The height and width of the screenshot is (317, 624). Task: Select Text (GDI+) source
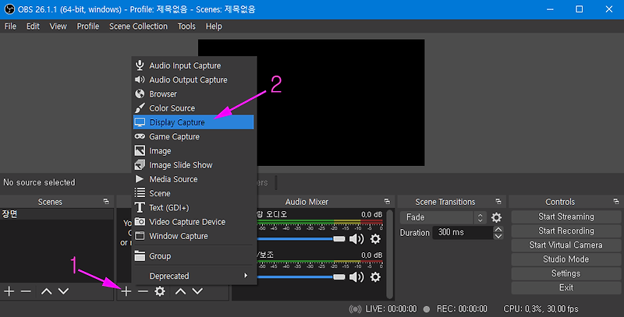[193, 208]
